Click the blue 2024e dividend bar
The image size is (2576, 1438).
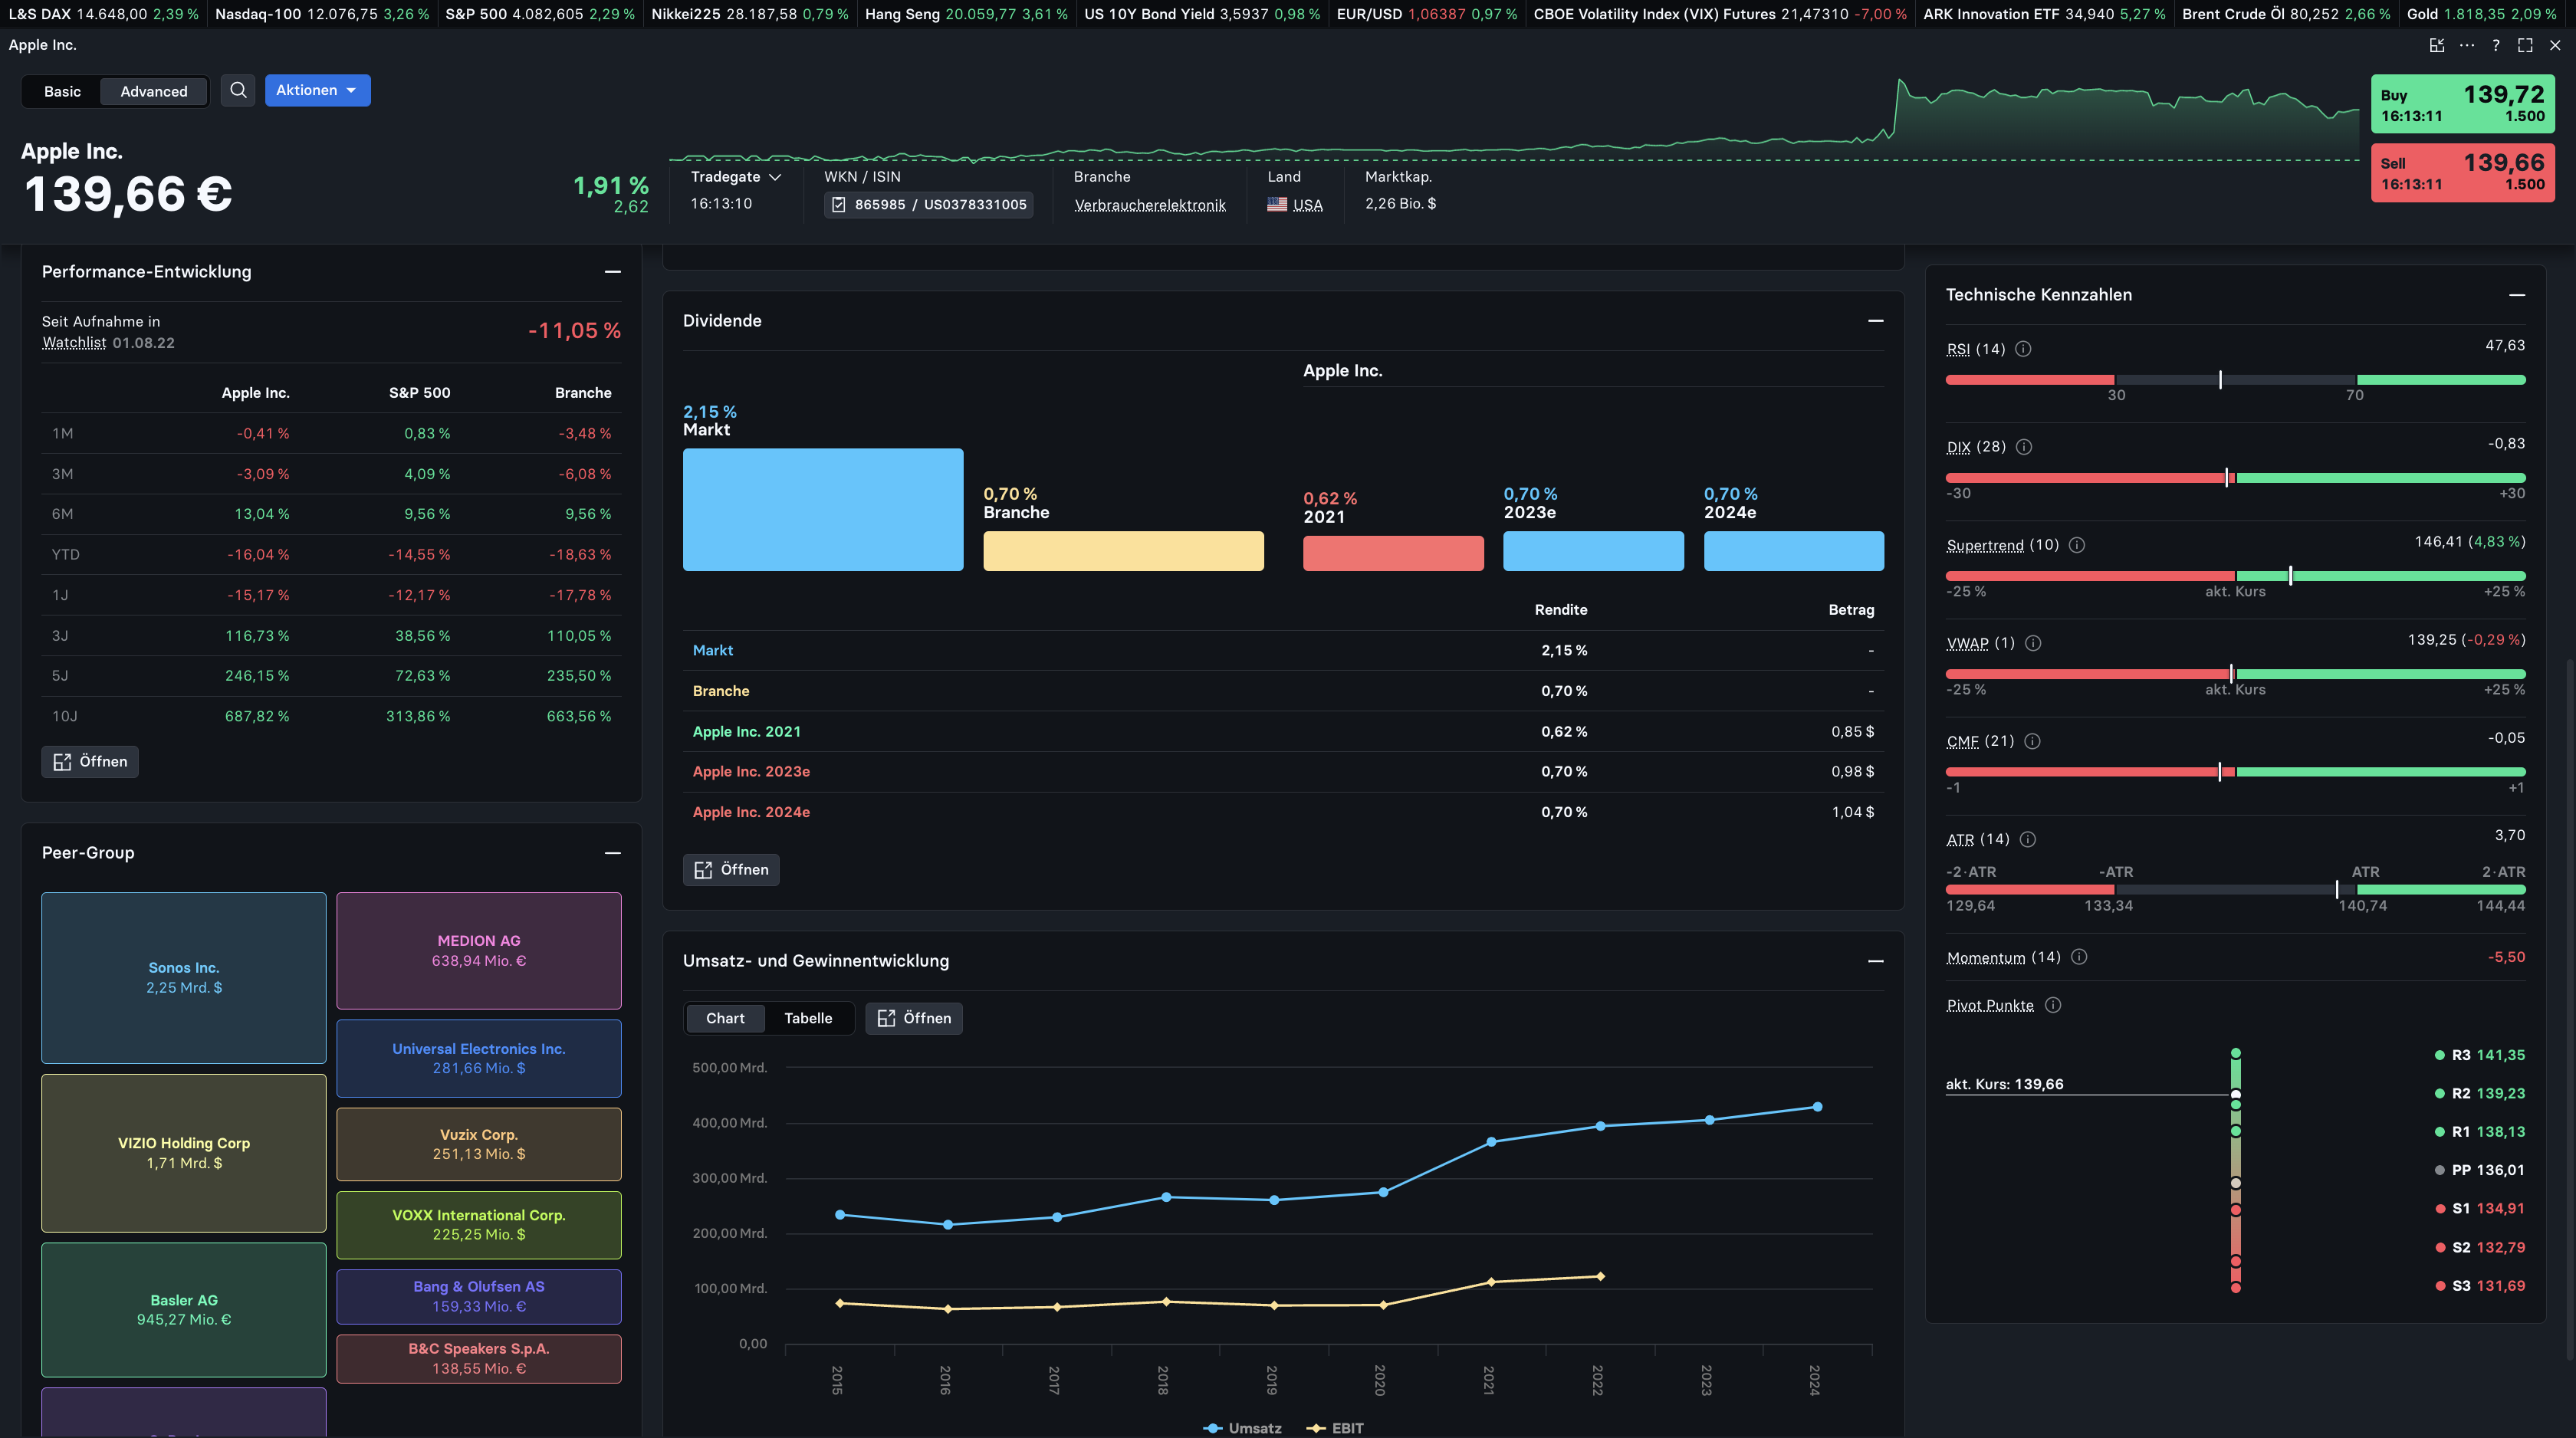tap(1794, 551)
